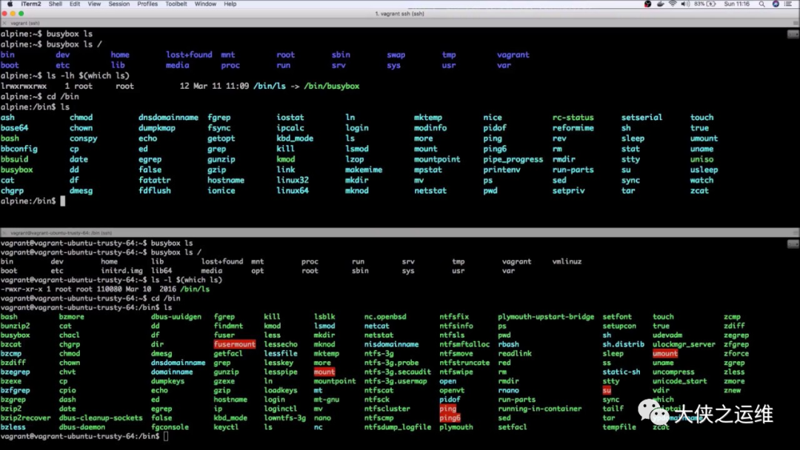Click 'unicode_start' entry
The height and width of the screenshot is (450, 800).
pyautogui.click(x=679, y=381)
